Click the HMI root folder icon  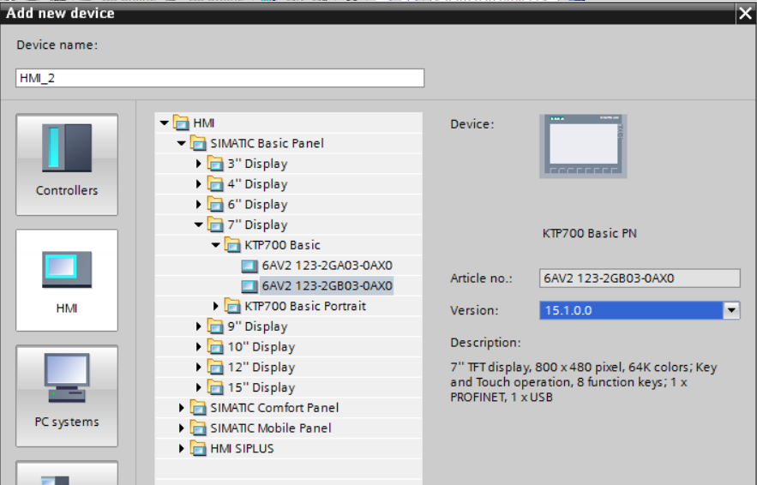click(181, 123)
